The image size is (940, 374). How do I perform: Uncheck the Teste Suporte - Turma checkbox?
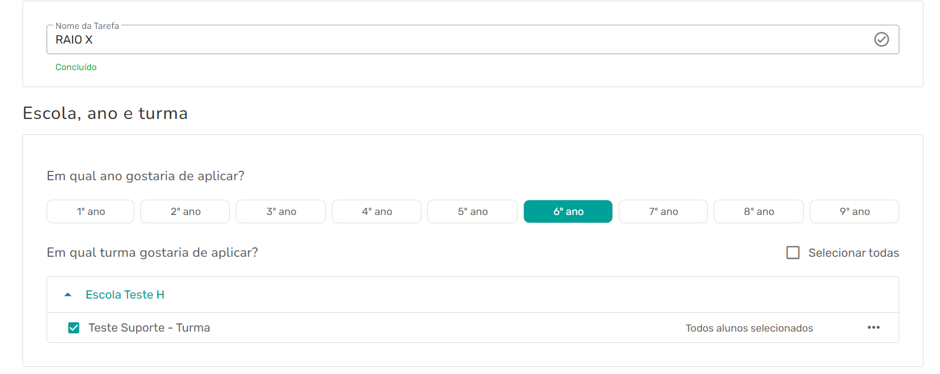click(74, 328)
